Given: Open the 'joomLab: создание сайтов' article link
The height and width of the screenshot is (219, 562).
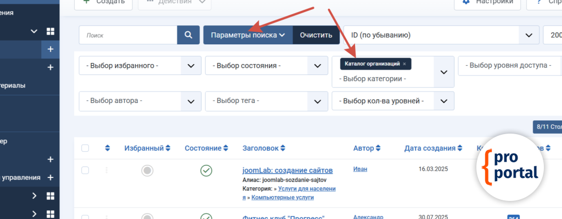Looking at the screenshot, I should pos(287,170).
